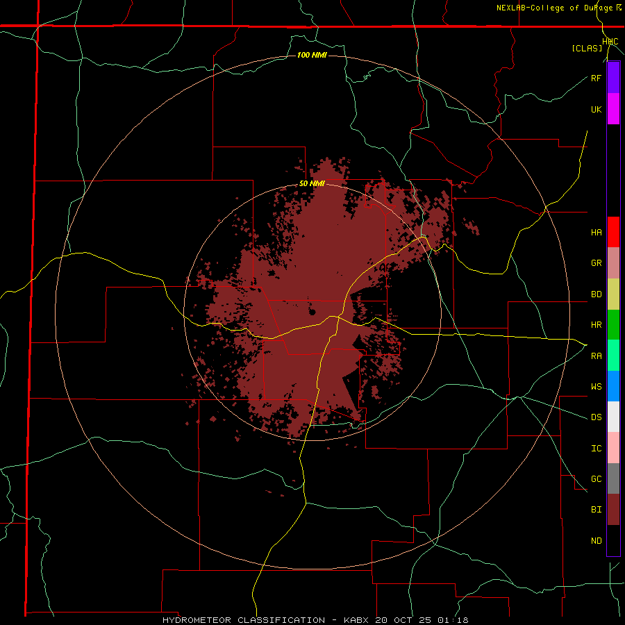Click the HA red legend color block
Image resolution: width=625 pixels, height=625 pixels.
point(613,232)
